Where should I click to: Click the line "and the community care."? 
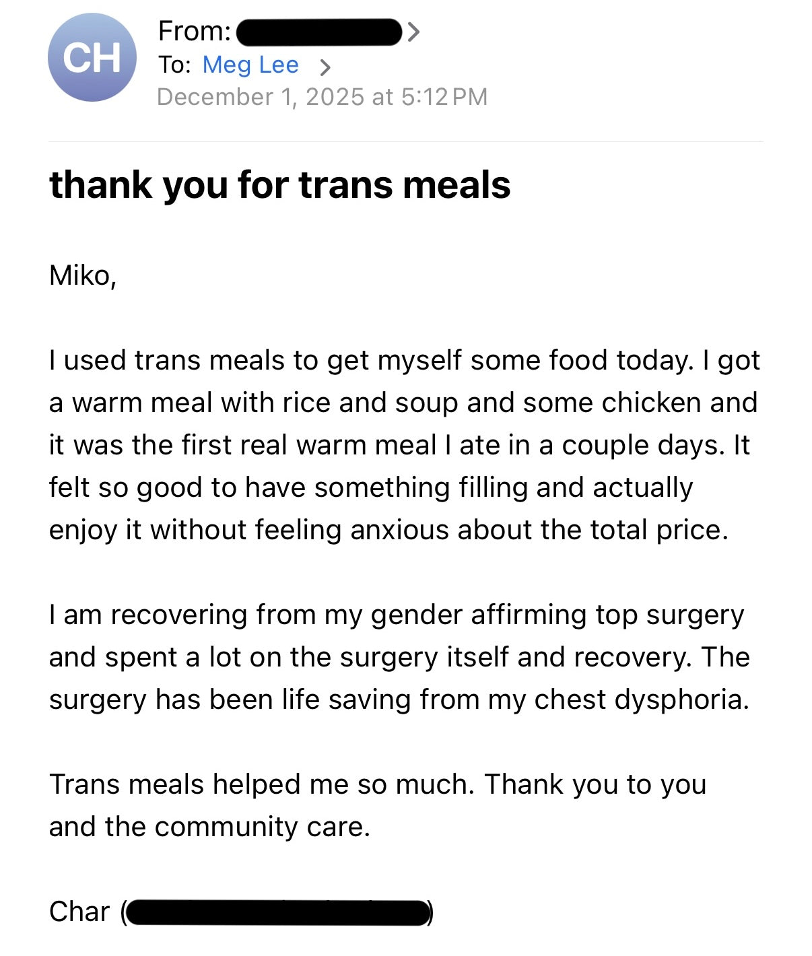209,827
